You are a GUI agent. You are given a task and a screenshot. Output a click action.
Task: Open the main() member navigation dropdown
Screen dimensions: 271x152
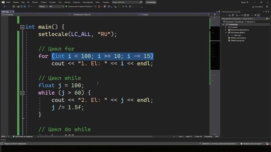tap(175, 15)
